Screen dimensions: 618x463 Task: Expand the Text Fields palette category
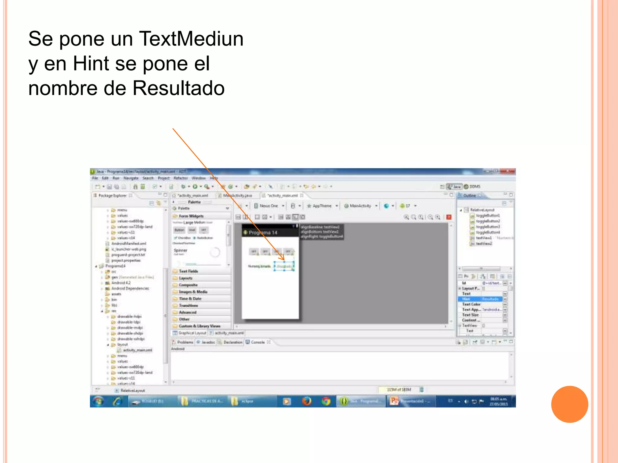tap(201, 271)
